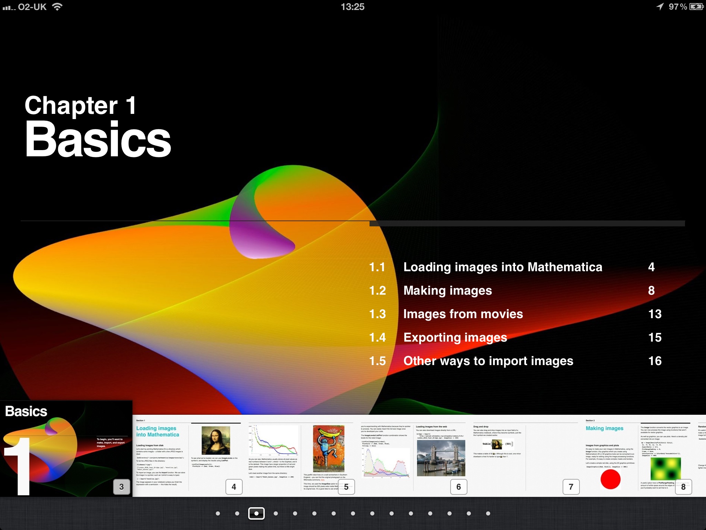Tap the O2-UK carrier label
The height and width of the screenshot is (530, 706).
[32, 7]
